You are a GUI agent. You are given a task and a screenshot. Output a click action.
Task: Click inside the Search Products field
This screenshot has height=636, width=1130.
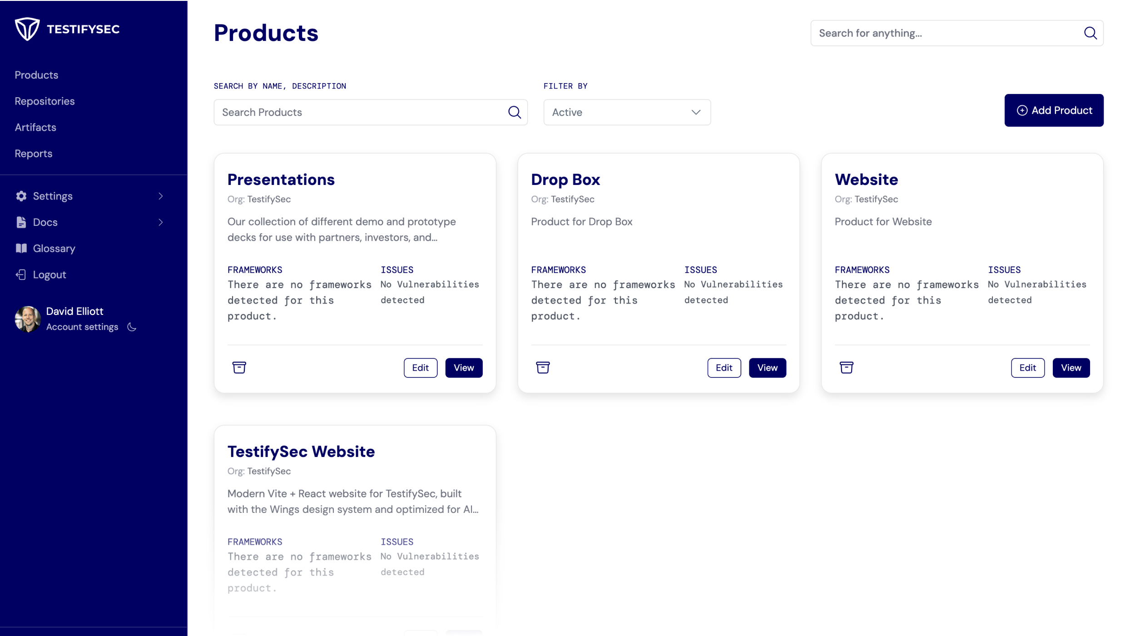click(354, 112)
